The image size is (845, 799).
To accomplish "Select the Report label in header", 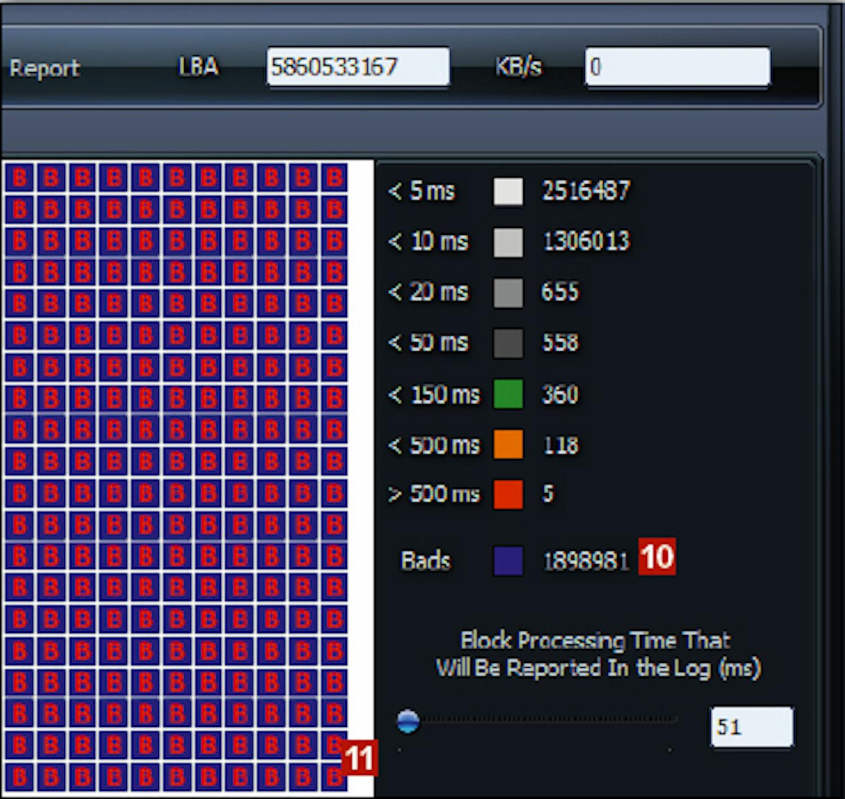I will click(x=45, y=68).
